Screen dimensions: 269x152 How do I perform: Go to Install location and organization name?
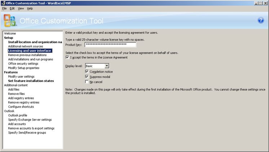click(x=35, y=42)
